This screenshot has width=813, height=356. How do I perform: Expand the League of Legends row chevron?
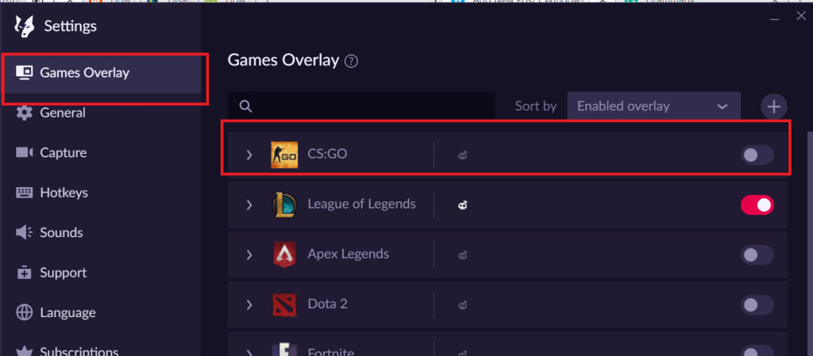(249, 205)
